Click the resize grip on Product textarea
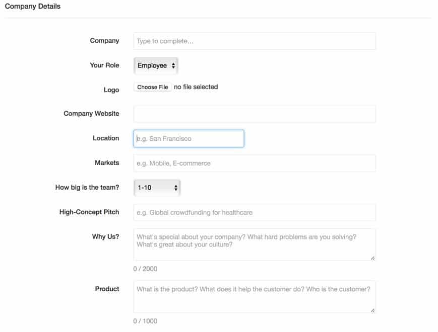Viewport: 438px width, 332px height. click(x=372, y=310)
